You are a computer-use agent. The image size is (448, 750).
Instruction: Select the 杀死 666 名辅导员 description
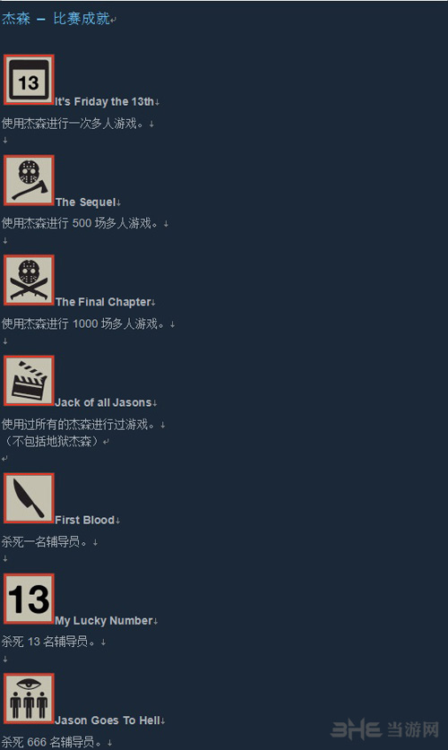(x=51, y=742)
